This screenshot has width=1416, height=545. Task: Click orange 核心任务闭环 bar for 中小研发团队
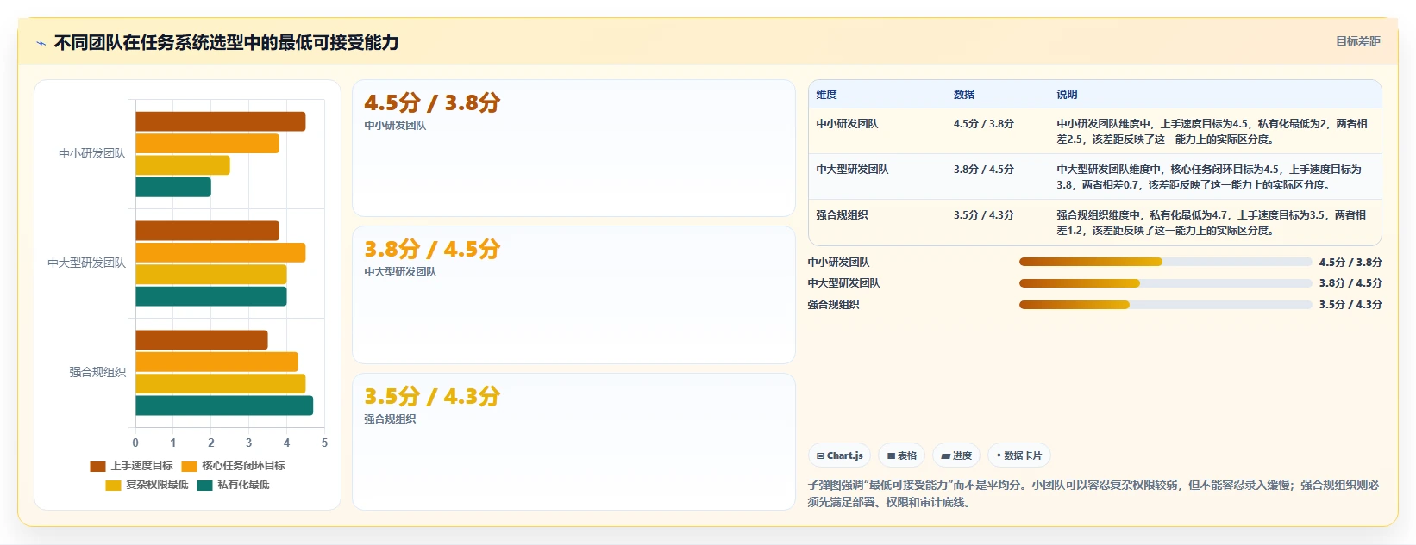(x=207, y=144)
